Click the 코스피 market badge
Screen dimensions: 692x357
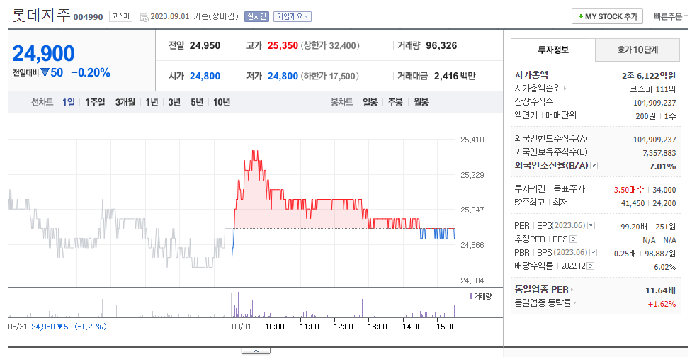120,16
